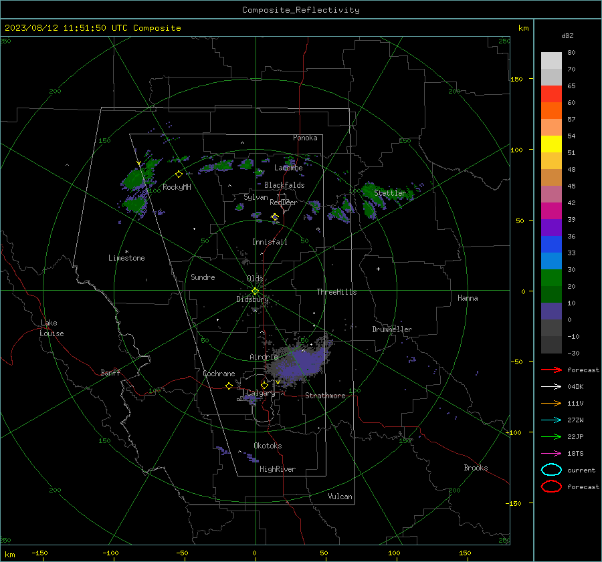602x562 pixels.
Task: Select the bright green 30 dBZ swatch
Action: [x=551, y=278]
